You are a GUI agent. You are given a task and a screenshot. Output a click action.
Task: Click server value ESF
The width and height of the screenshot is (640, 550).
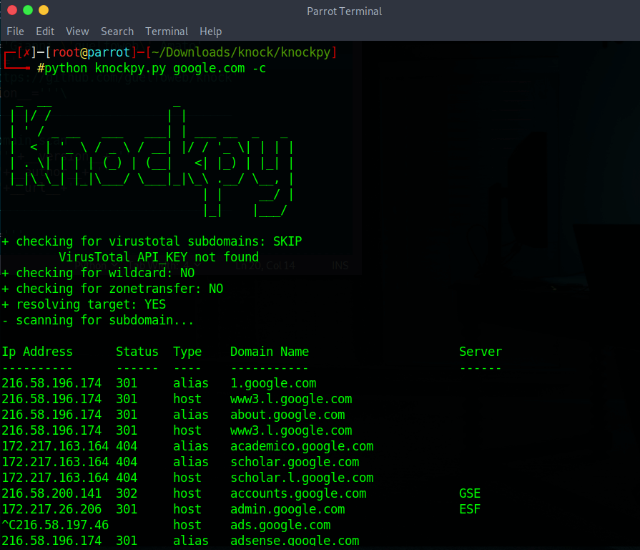pyautogui.click(x=470, y=510)
